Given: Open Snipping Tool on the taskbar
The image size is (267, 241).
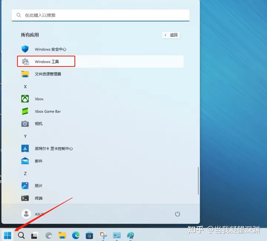Looking at the screenshot, I should point(103,235).
